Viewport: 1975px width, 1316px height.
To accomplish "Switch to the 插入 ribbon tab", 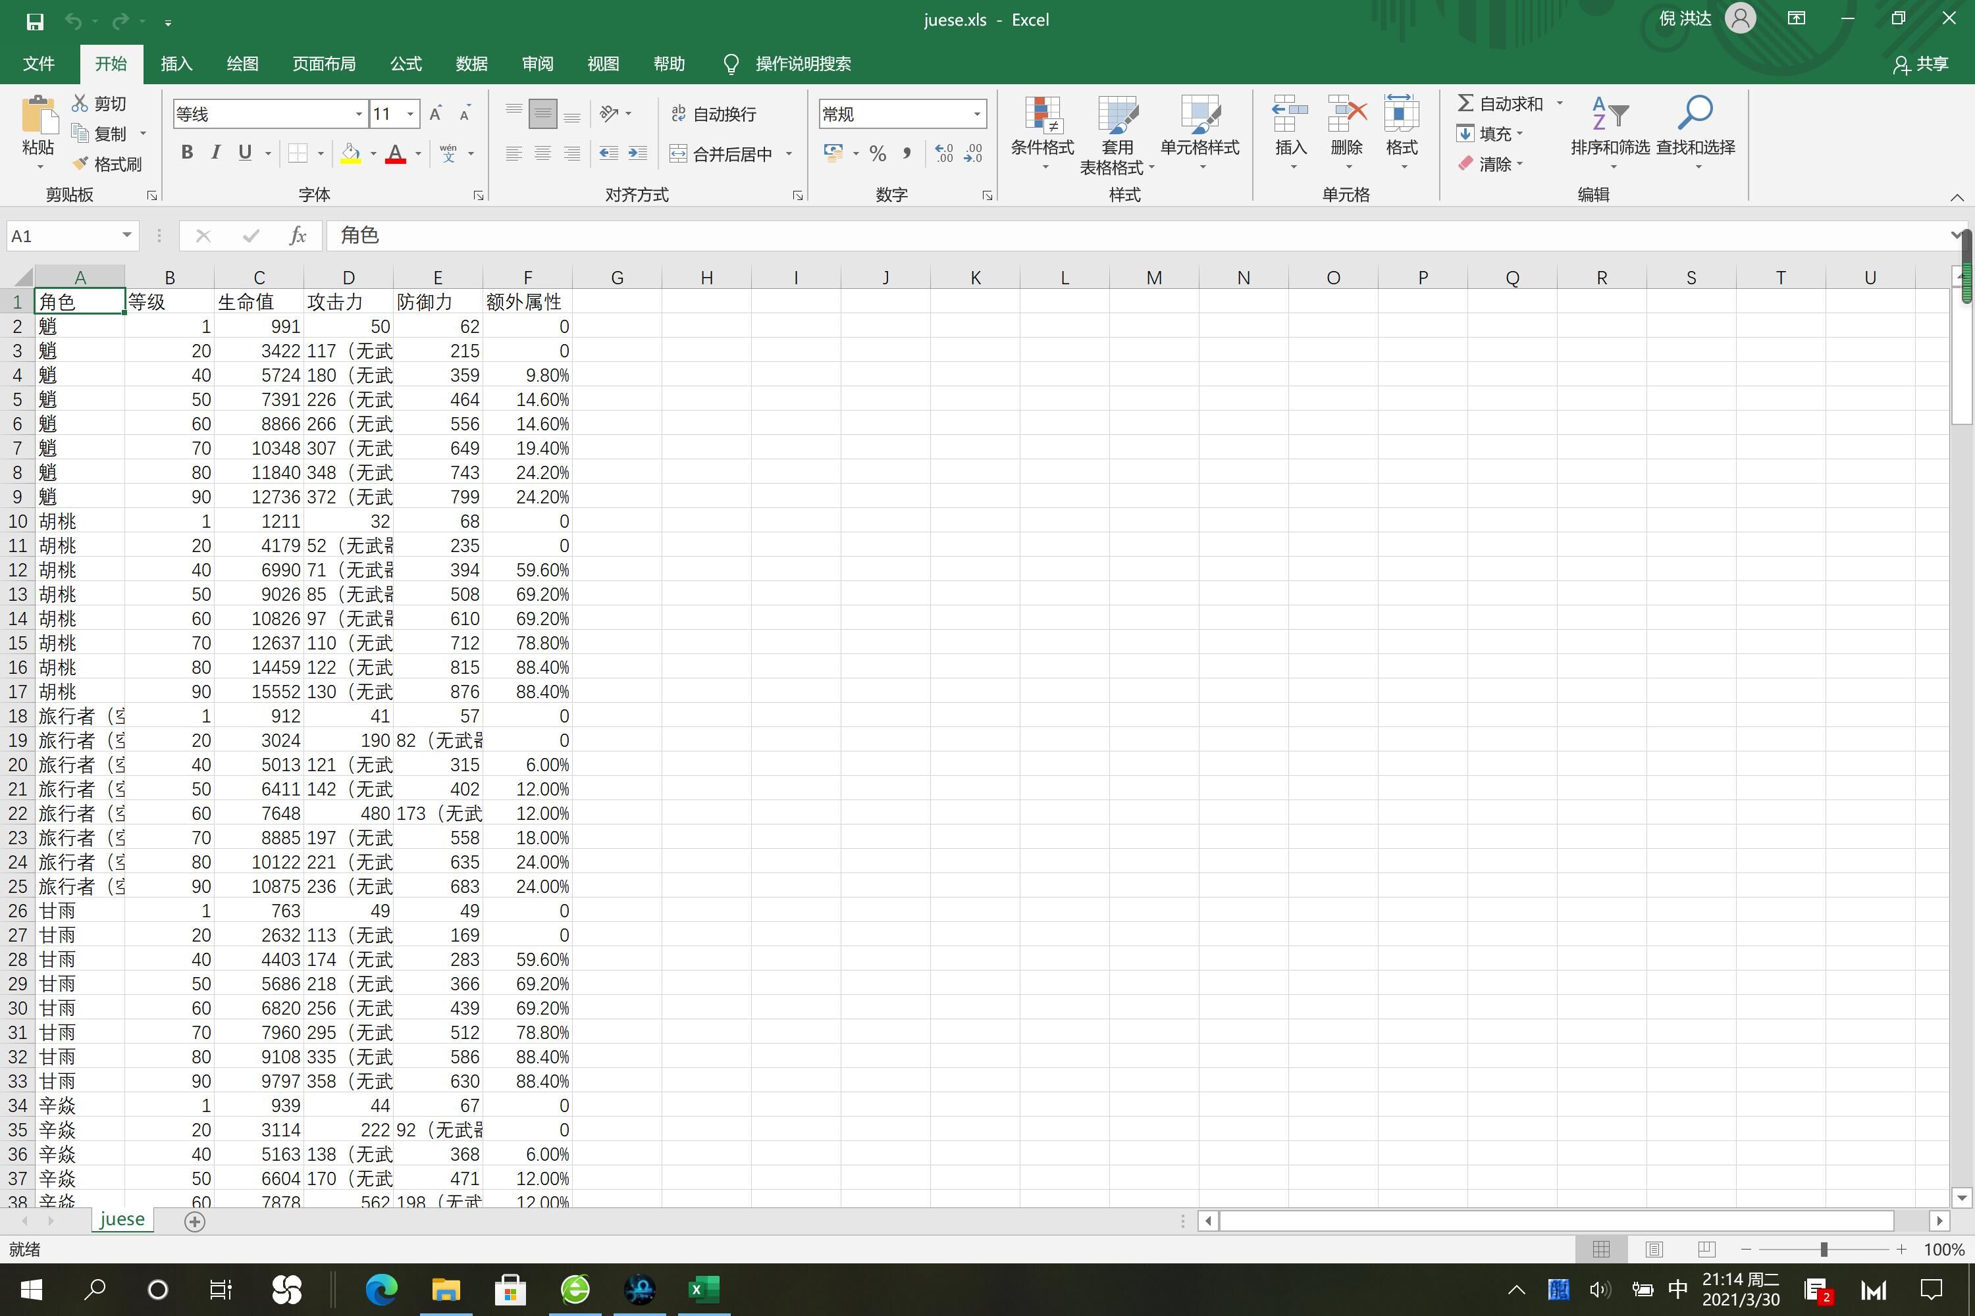I will (x=176, y=64).
